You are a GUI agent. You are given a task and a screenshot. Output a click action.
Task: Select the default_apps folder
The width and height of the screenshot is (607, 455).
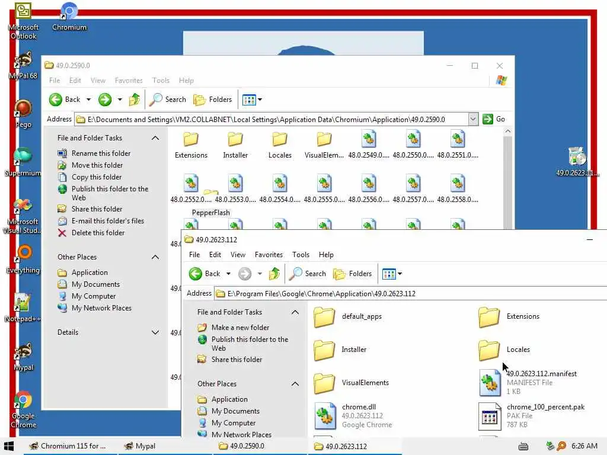tap(347, 316)
